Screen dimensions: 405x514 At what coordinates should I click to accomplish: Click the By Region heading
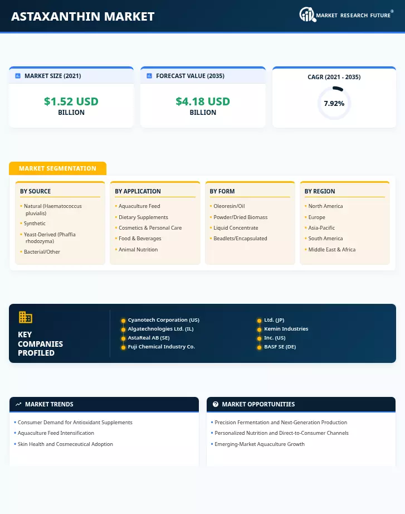click(x=320, y=191)
